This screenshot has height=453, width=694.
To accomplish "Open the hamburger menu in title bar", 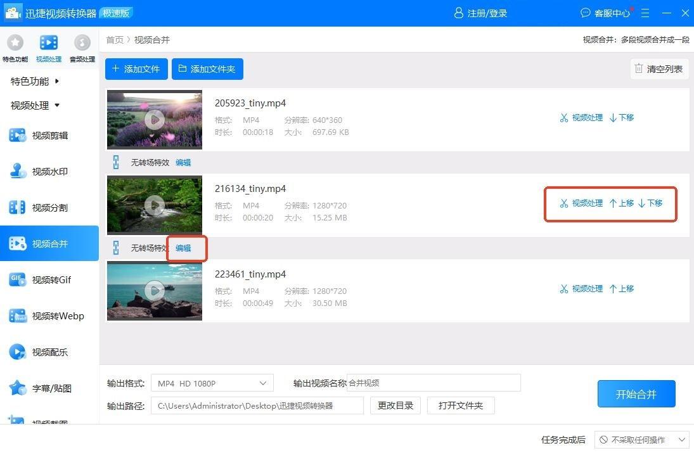I will click(645, 13).
